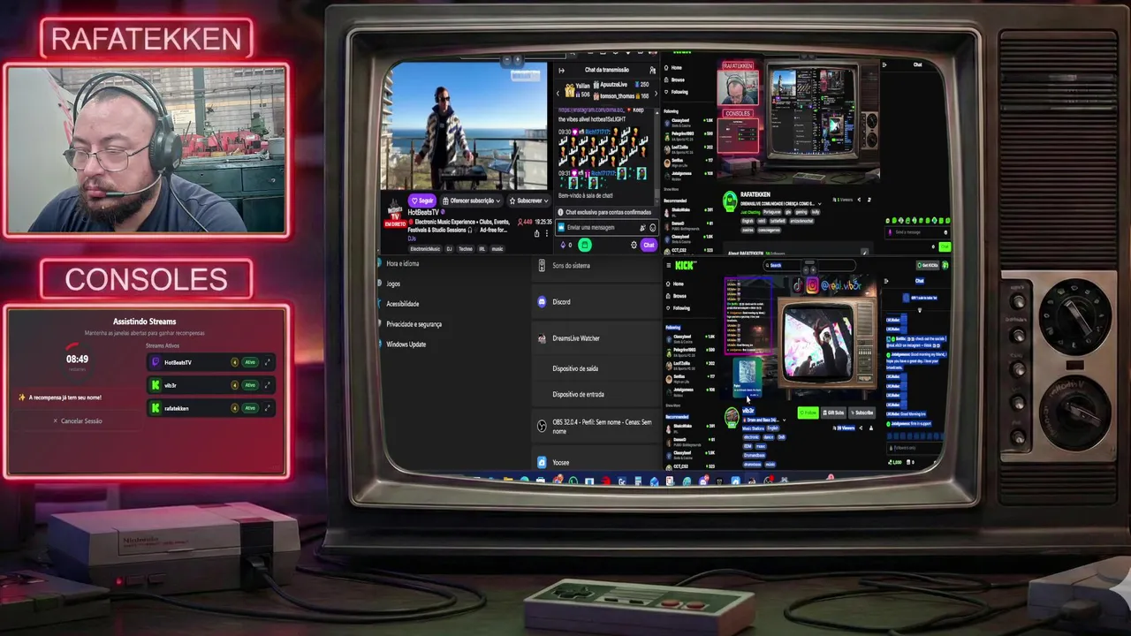Click the Twitch icon beside HotBeatsTV in overlay
The width and height of the screenshot is (1131, 636).
tap(156, 362)
